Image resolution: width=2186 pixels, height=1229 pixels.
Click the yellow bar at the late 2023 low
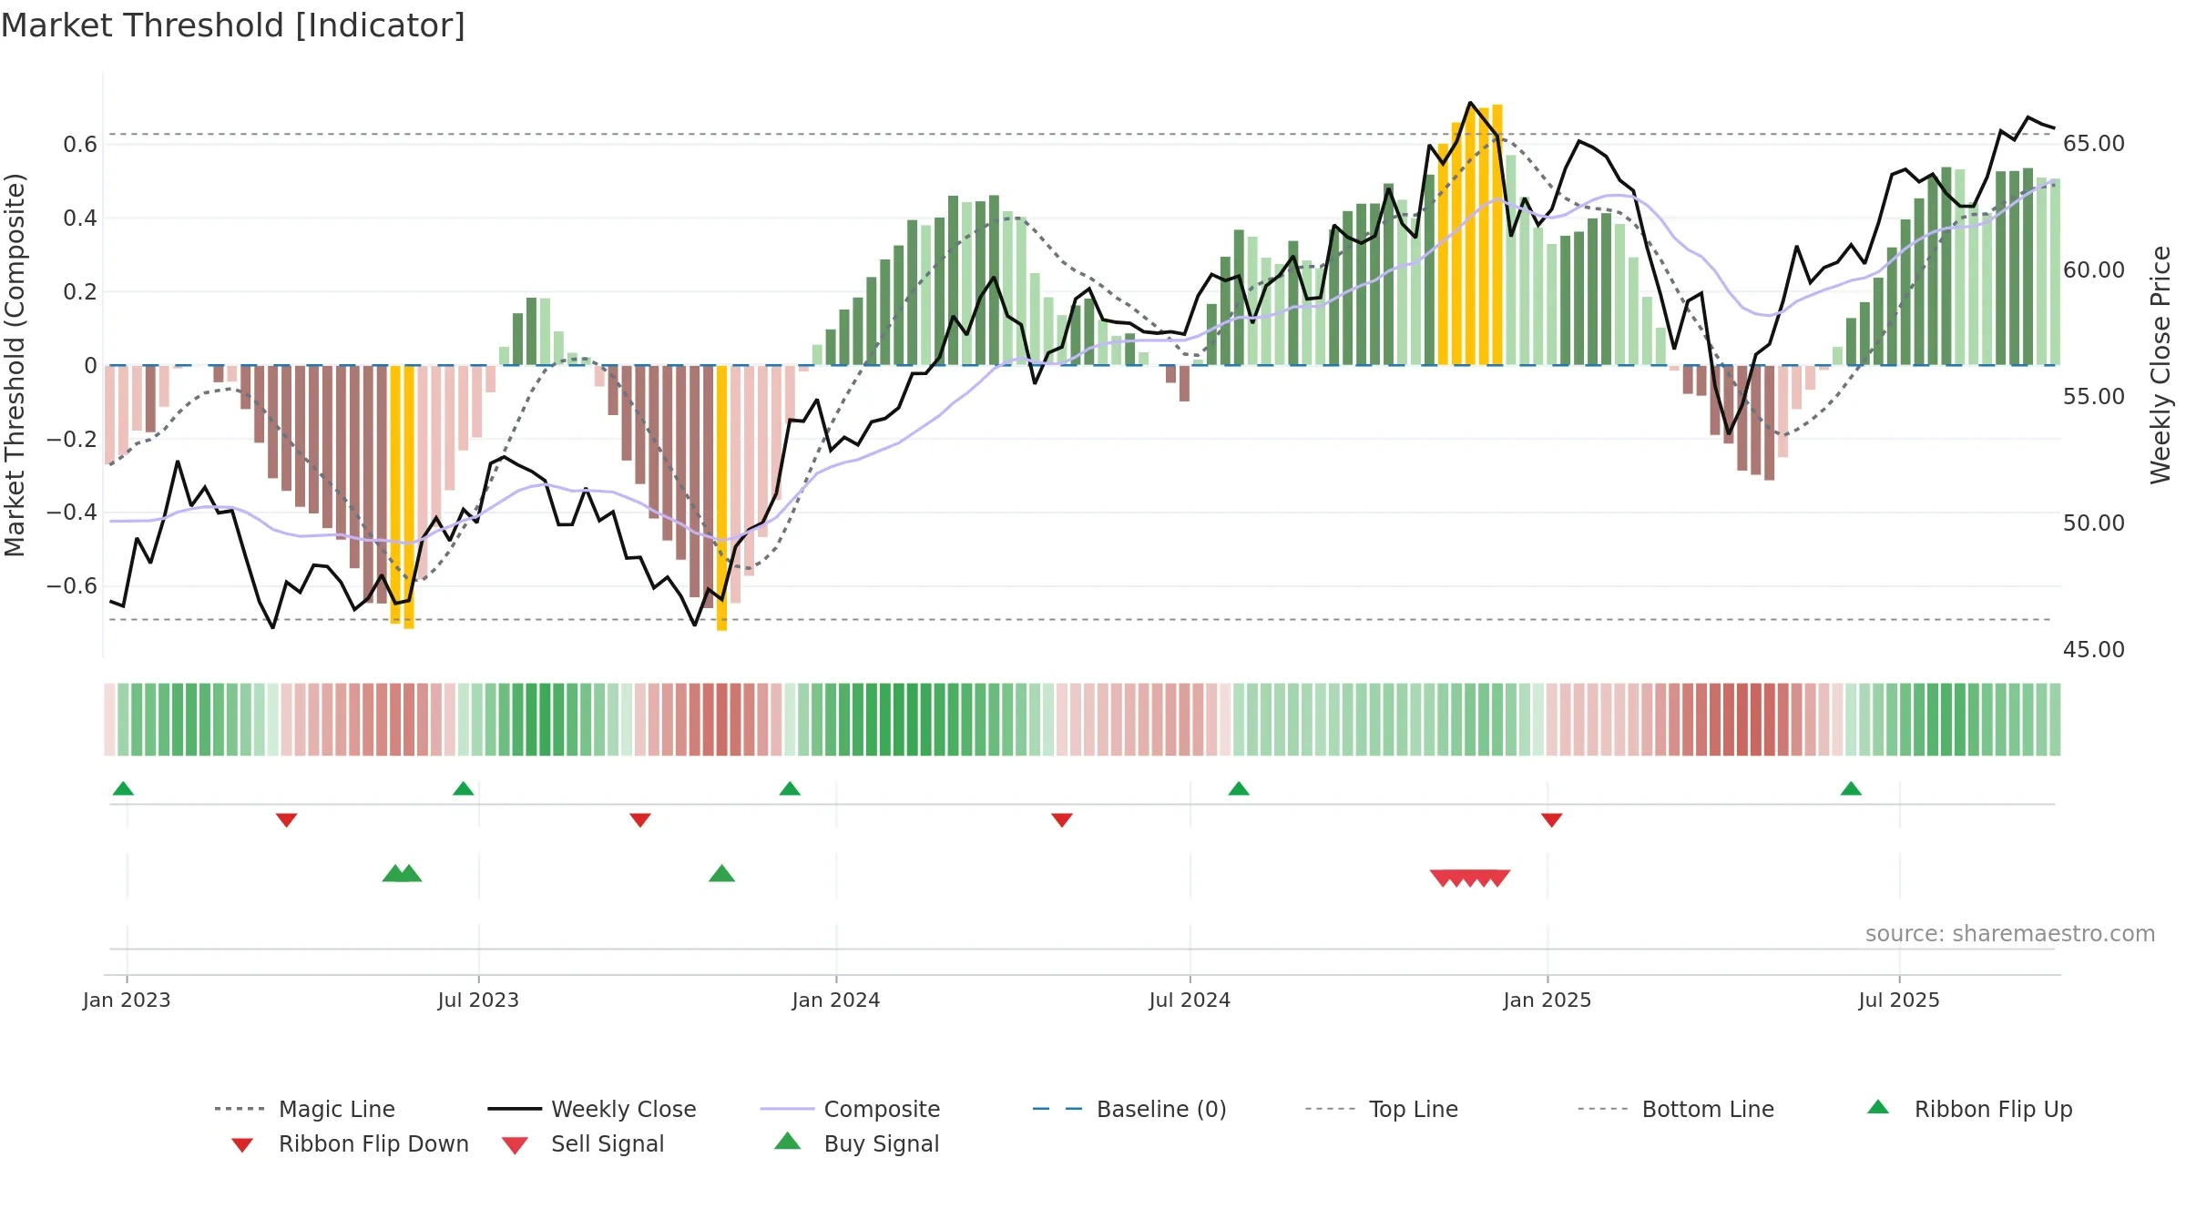[721, 498]
